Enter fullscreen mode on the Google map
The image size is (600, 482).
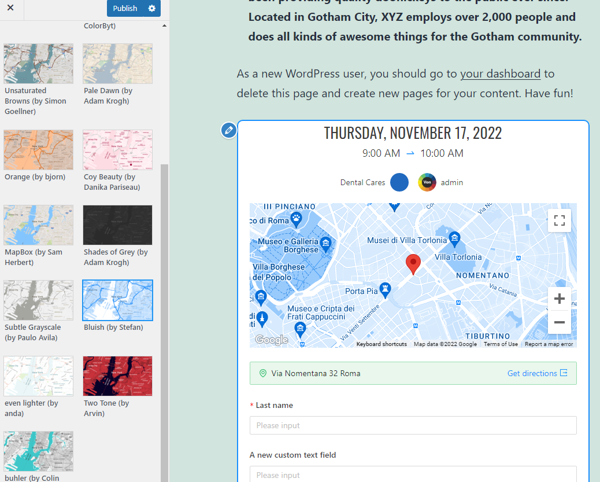(x=559, y=220)
